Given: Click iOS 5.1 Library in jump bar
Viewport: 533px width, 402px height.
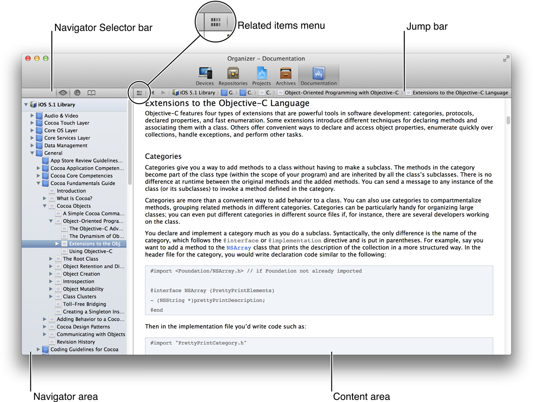Looking at the screenshot, I should tap(197, 93).
